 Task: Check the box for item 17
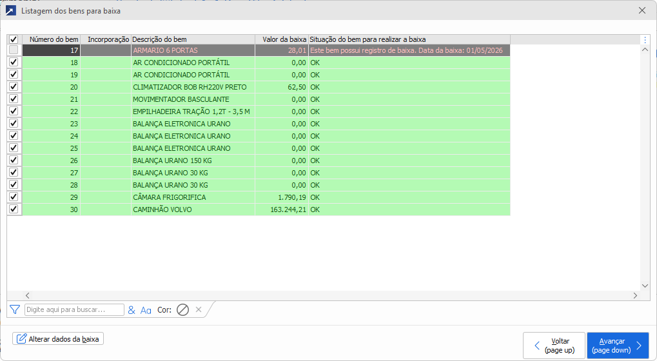tap(14, 50)
